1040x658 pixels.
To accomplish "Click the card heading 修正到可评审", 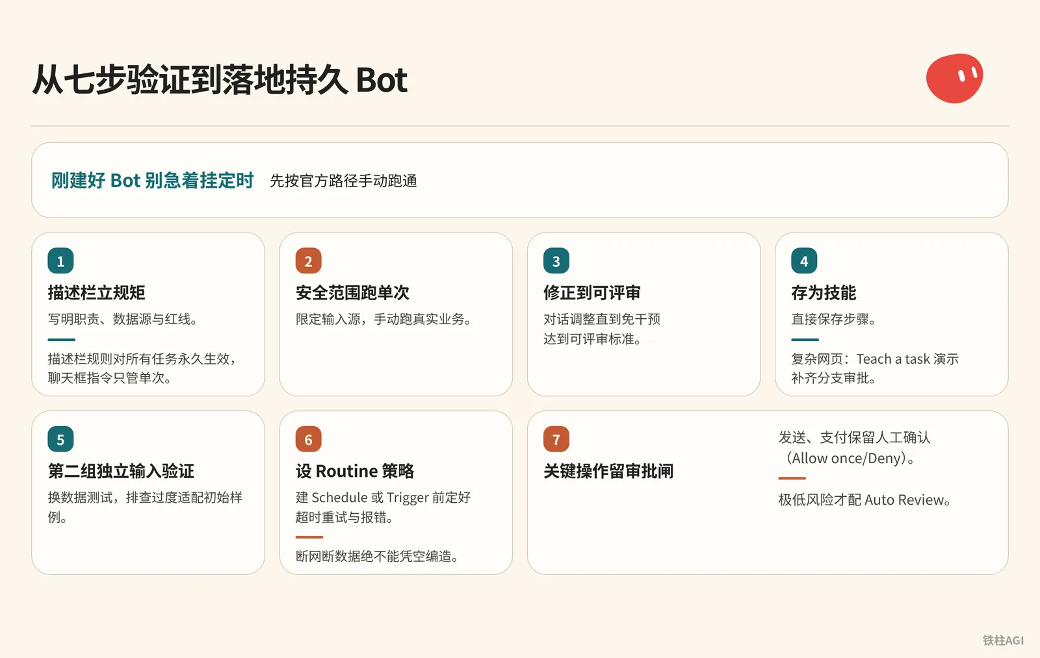I will click(x=592, y=293).
